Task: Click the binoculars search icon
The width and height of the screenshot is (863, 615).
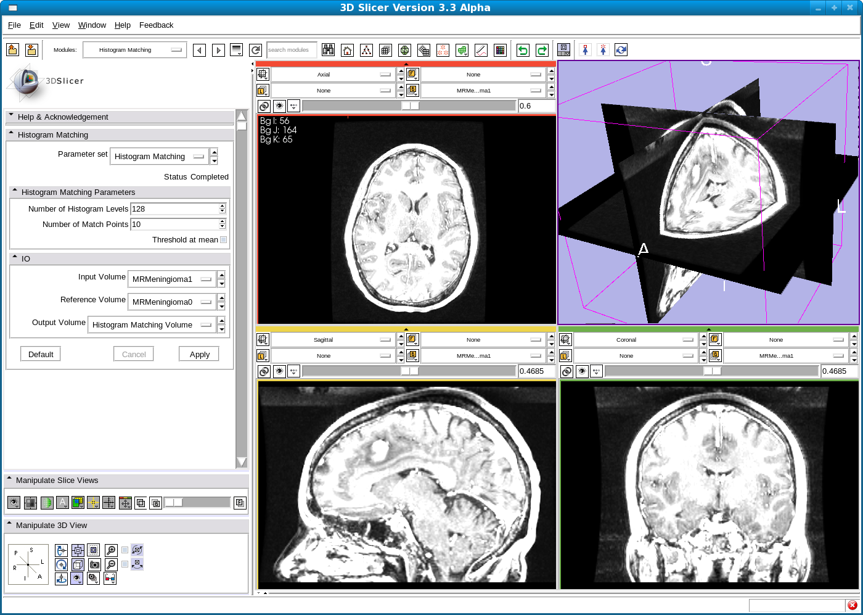Action: (x=328, y=50)
